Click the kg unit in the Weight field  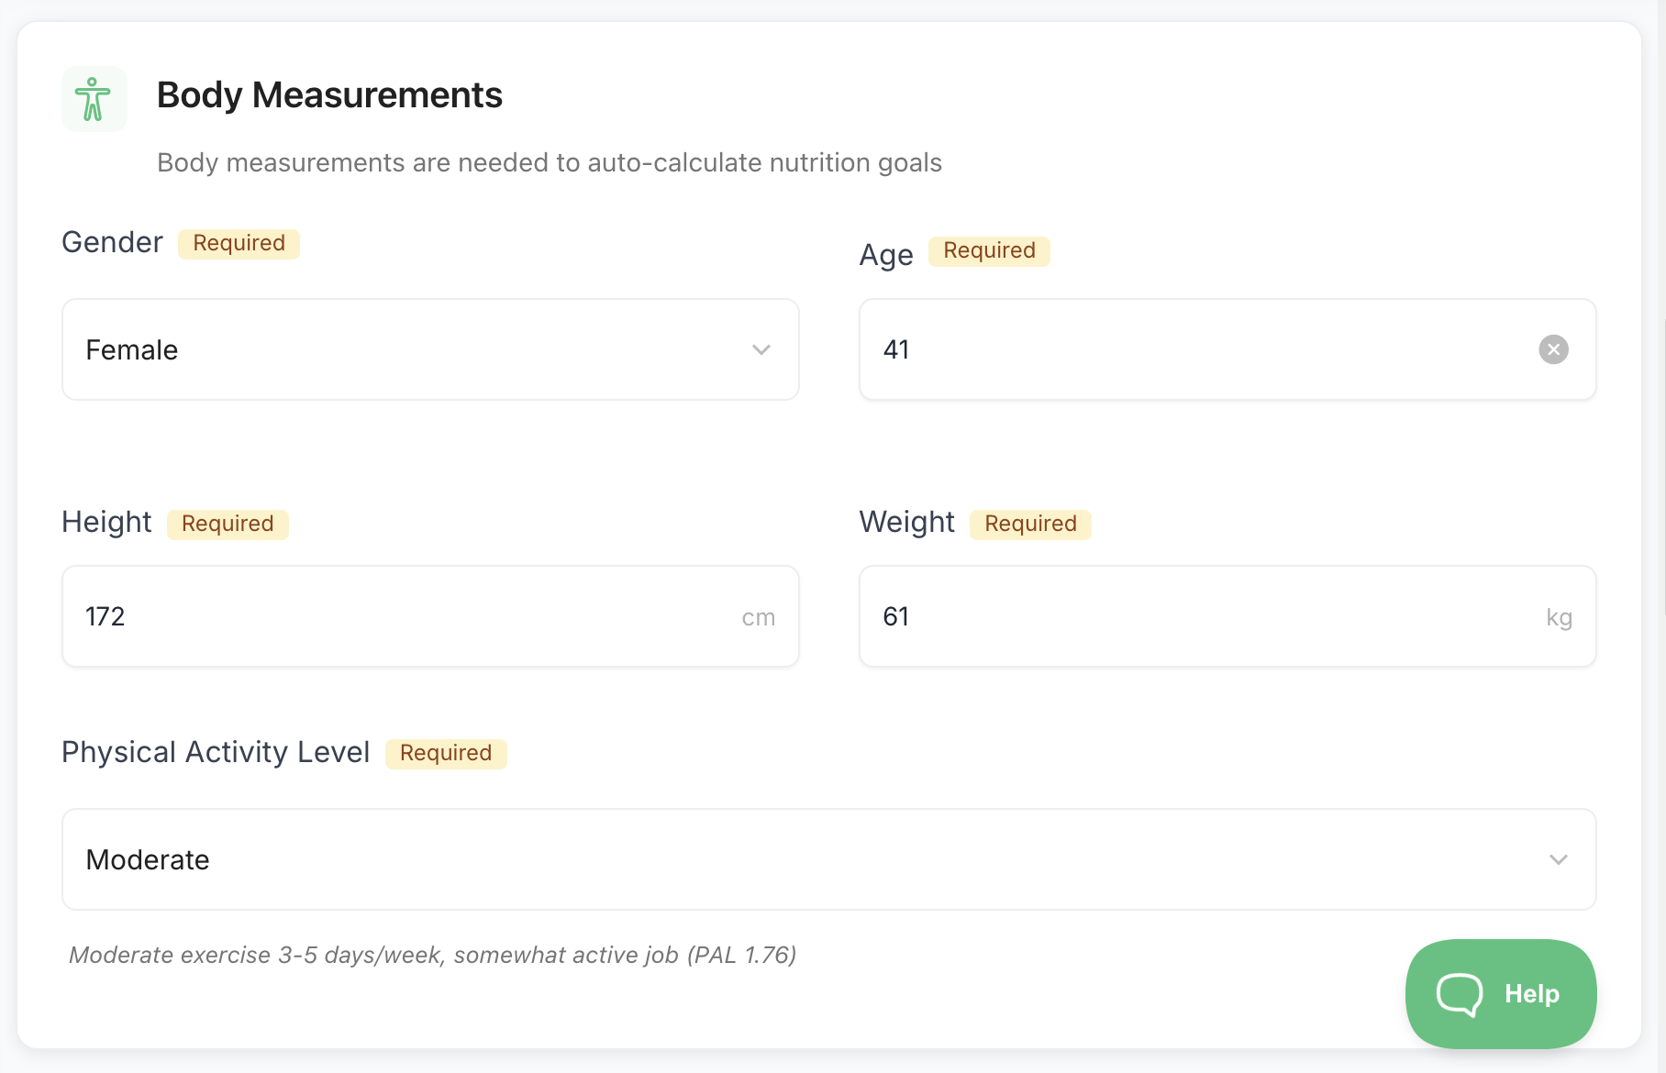pos(1559,618)
